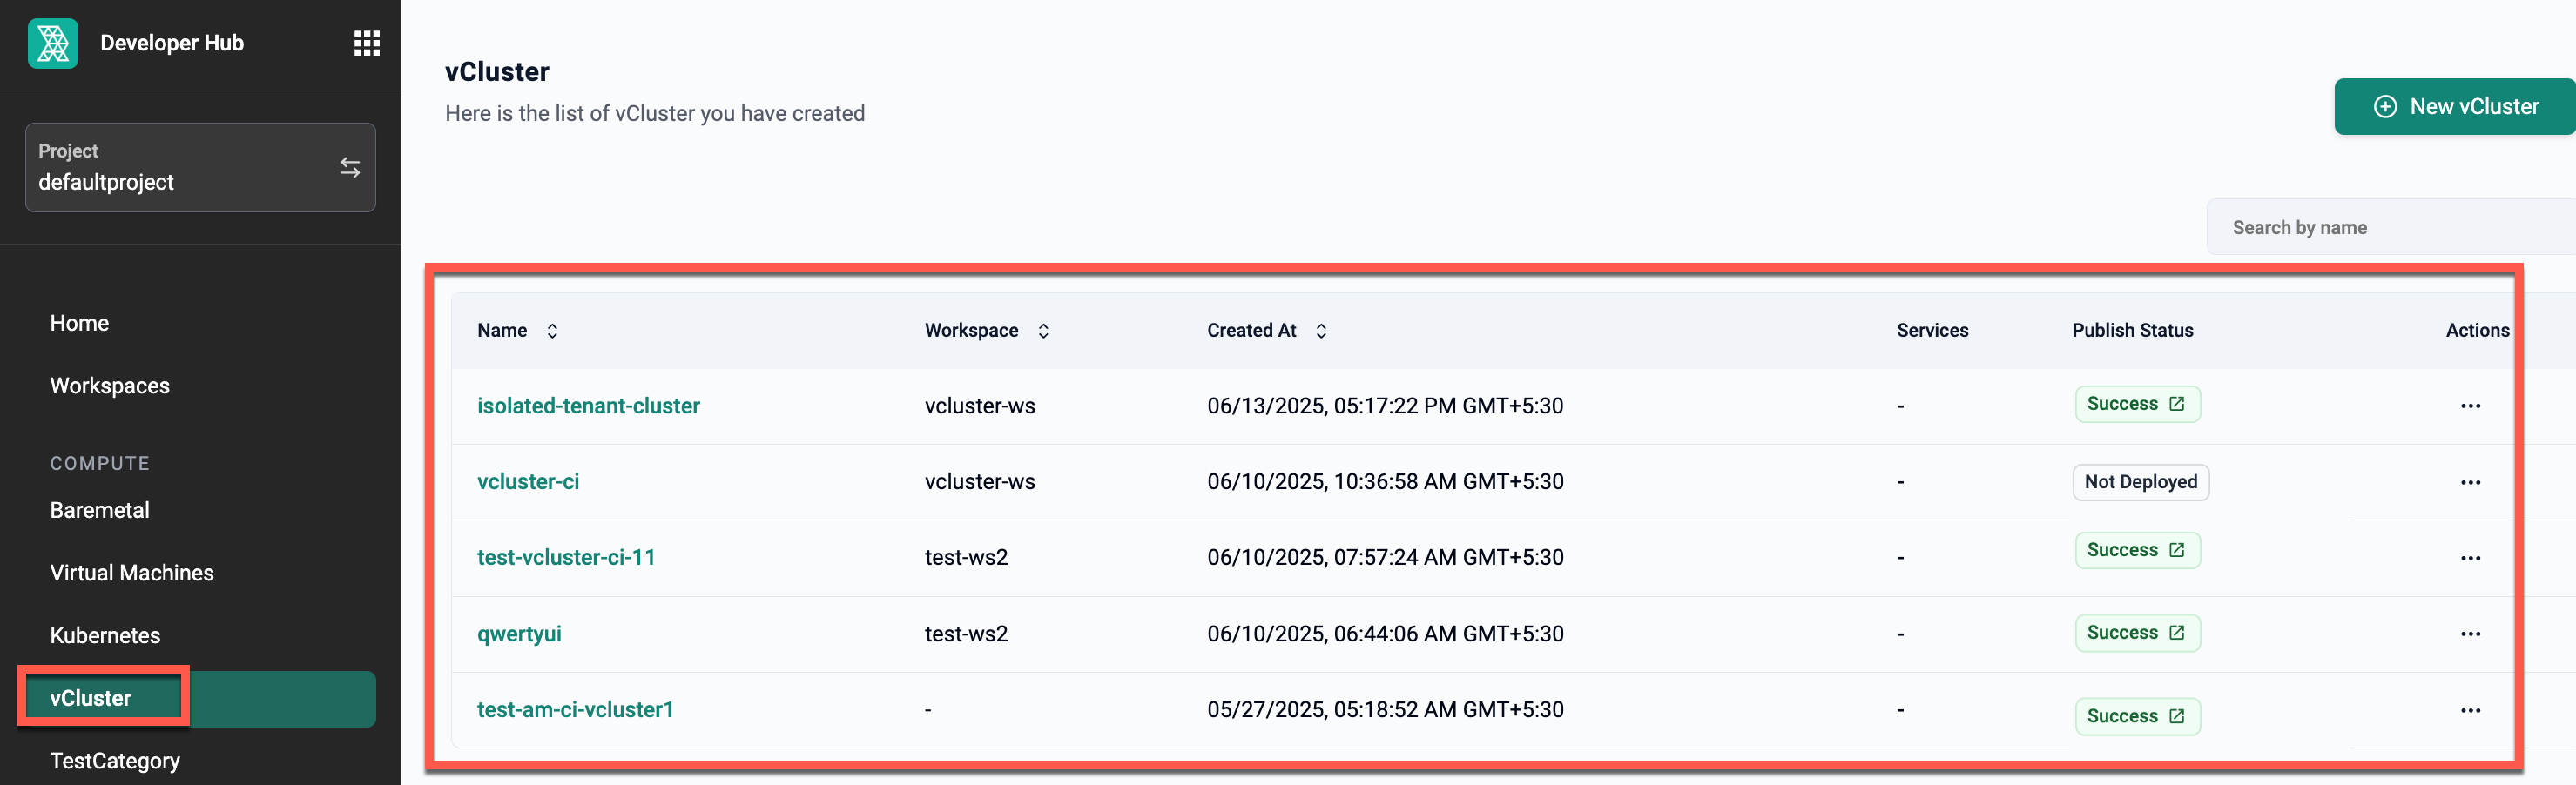Image resolution: width=2576 pixels, height=785 pixels.
Task: Open actions menu for isolated-tenant-cluster
Action: tap(2470, 406)
